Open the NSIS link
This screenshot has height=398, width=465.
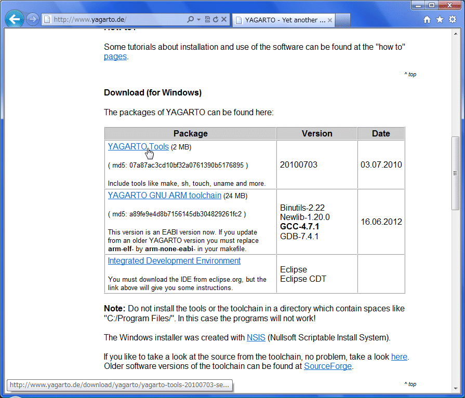click(x=256, y=338)
